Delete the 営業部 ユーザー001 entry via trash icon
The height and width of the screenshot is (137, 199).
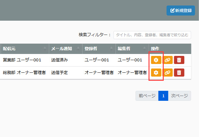(179, 60)
